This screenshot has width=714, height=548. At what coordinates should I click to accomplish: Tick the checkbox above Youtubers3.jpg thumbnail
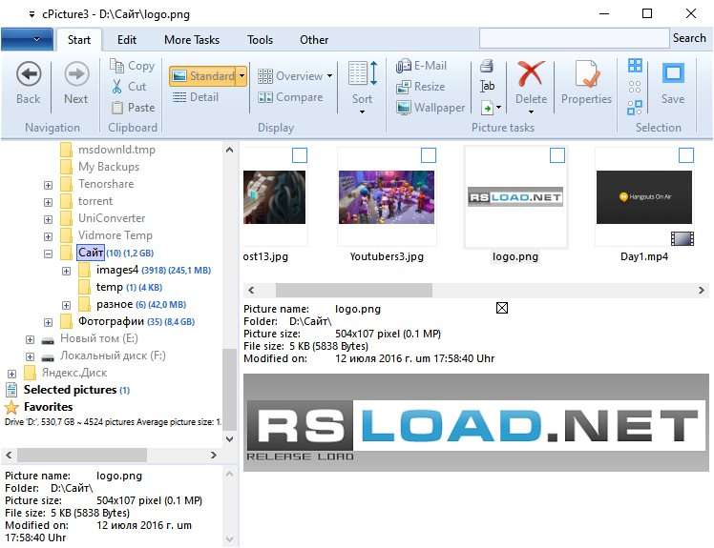pyautogui.click(x=429, y=155)
